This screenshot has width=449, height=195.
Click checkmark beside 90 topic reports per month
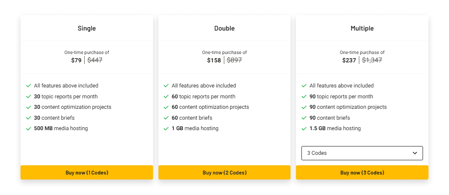point(304,97)
